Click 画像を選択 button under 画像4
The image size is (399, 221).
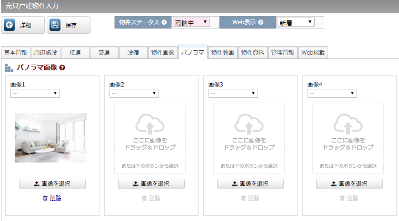click(349, 184)
